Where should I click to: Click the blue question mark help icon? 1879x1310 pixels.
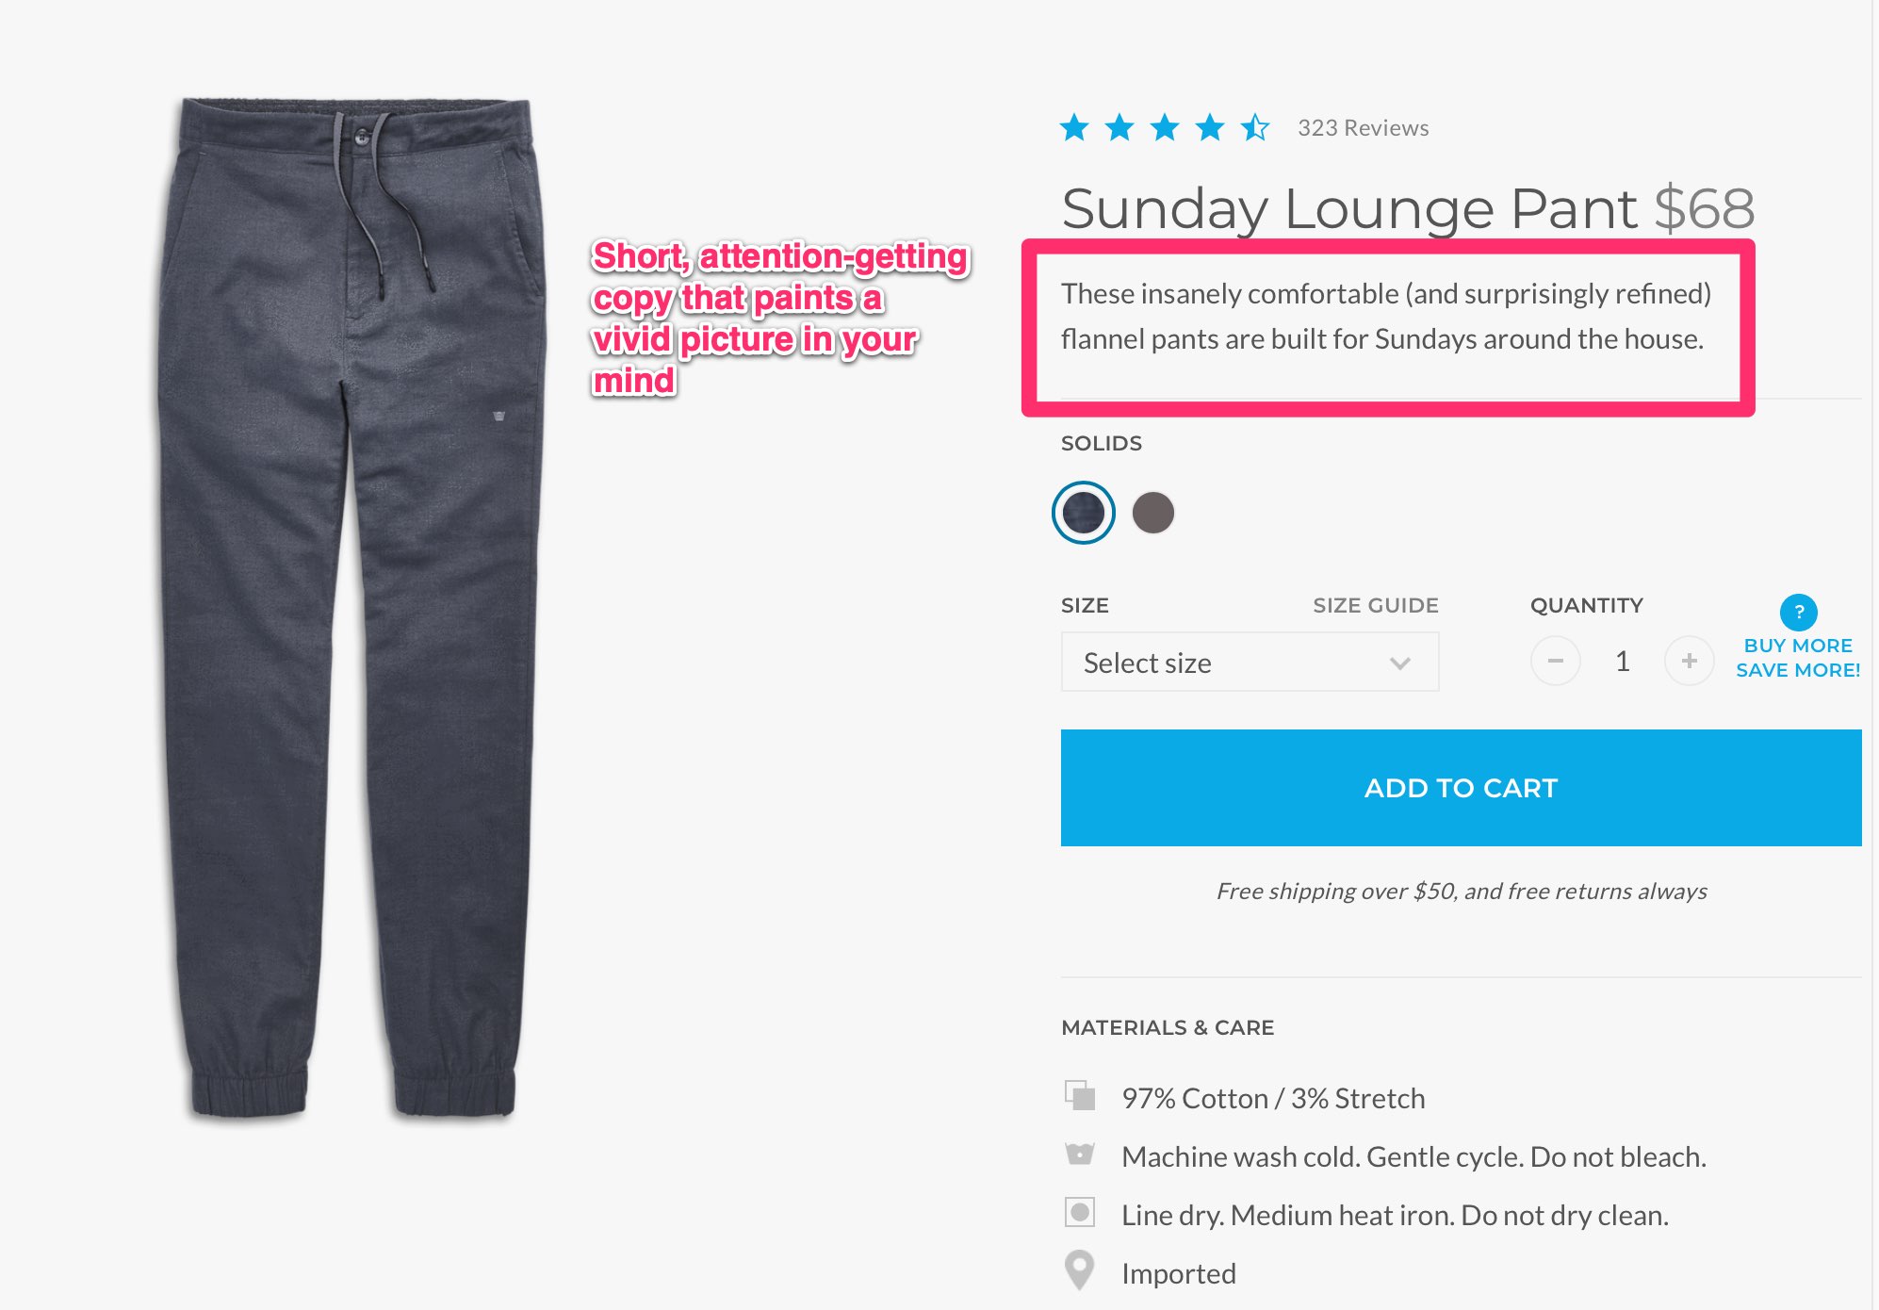point(1798,612)
